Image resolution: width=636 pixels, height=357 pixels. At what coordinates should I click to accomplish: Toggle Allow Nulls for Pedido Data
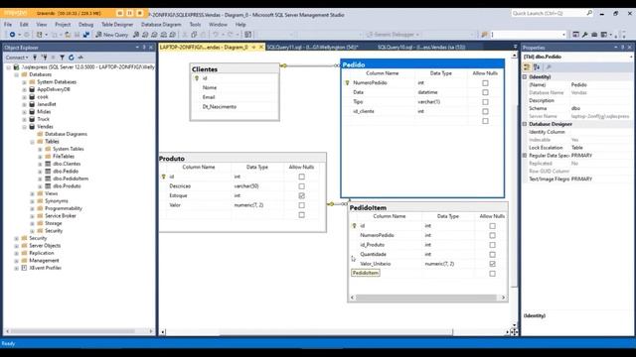pos(485,92)
